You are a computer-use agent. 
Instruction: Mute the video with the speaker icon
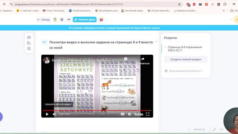54,114
